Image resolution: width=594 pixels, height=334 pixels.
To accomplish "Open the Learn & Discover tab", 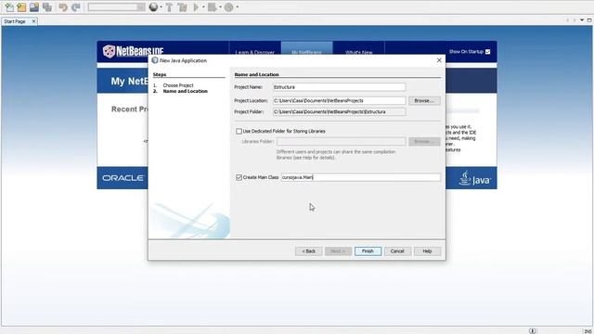I will coord(255,52).
